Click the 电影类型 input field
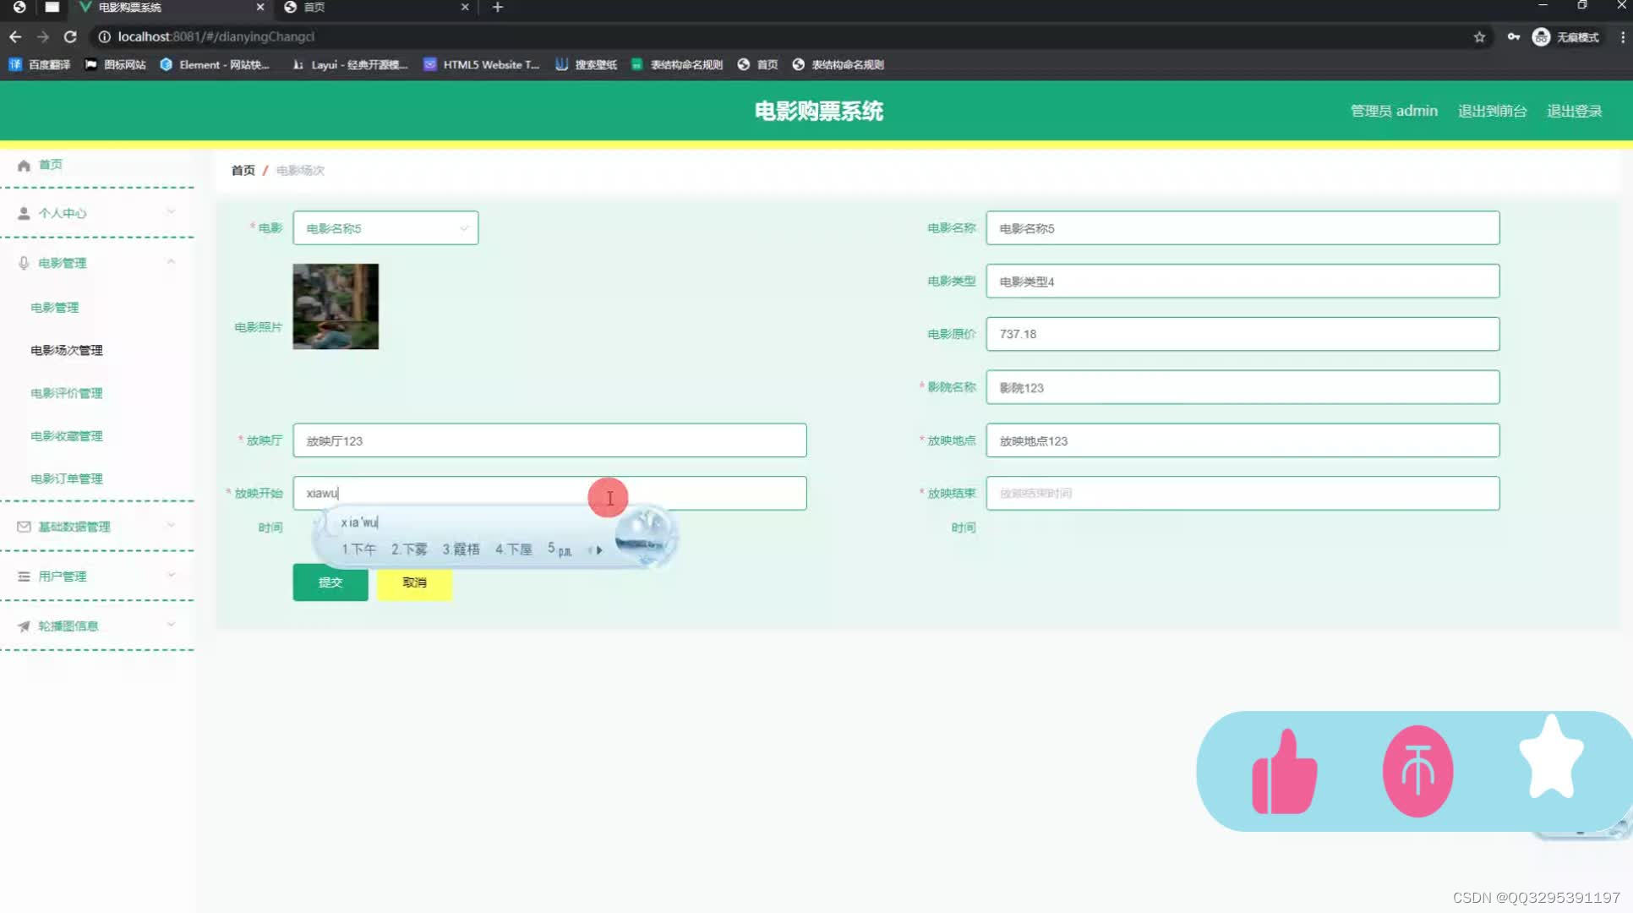This screenshot has height=913, width=1633. (1242, 282)
